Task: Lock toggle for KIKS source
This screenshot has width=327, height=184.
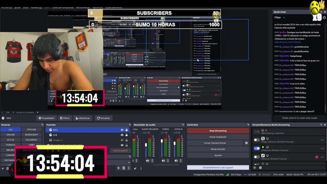Action: 126,130
